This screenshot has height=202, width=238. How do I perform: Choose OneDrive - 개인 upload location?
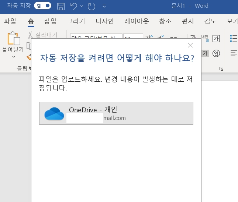point(116,113)
